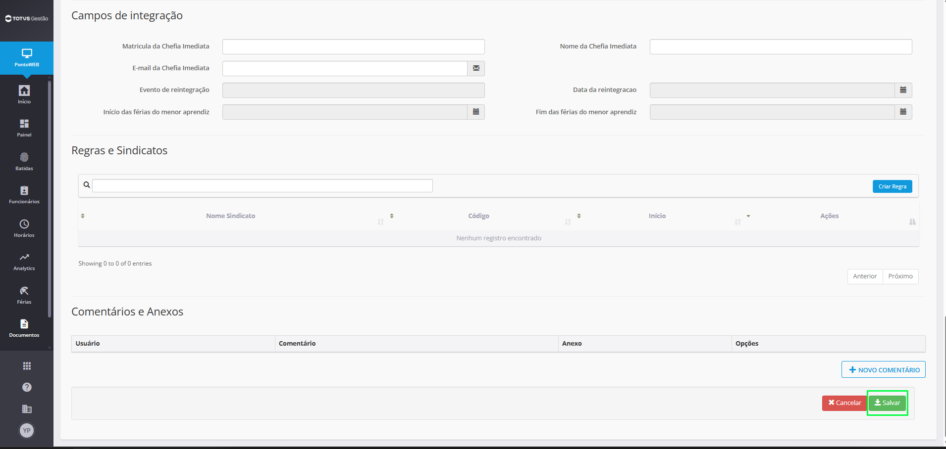
Task: Click the Anexo column header
Action: click(x=645, y=344)
